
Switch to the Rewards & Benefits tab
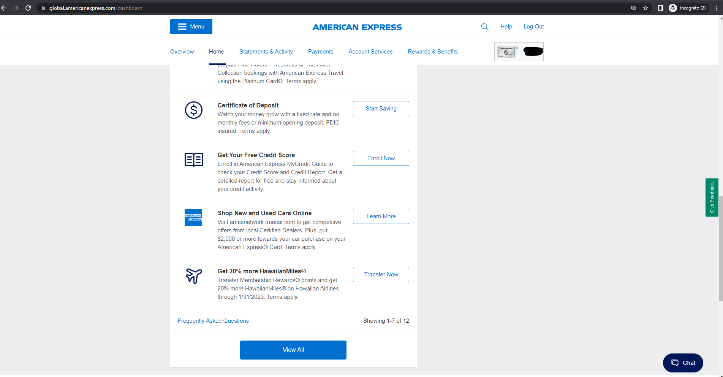pyautogui.click(x=433, y=52)
